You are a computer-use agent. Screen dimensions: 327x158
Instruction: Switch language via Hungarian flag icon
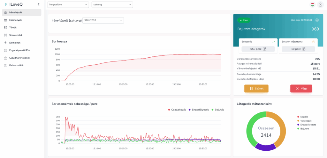click(312, 5)
